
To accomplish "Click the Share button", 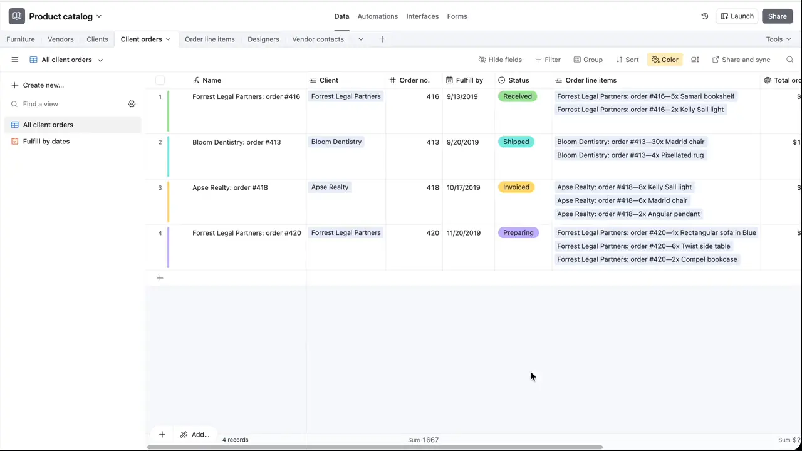I will coord(777,16).
